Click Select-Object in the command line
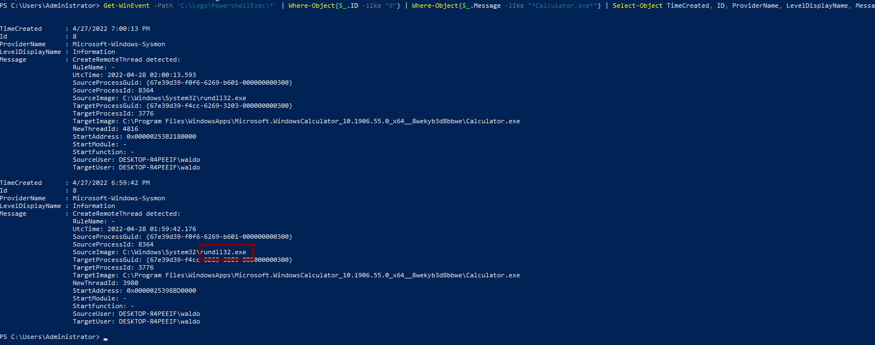Screen dimensions: 875x345 tap(638, 6)
